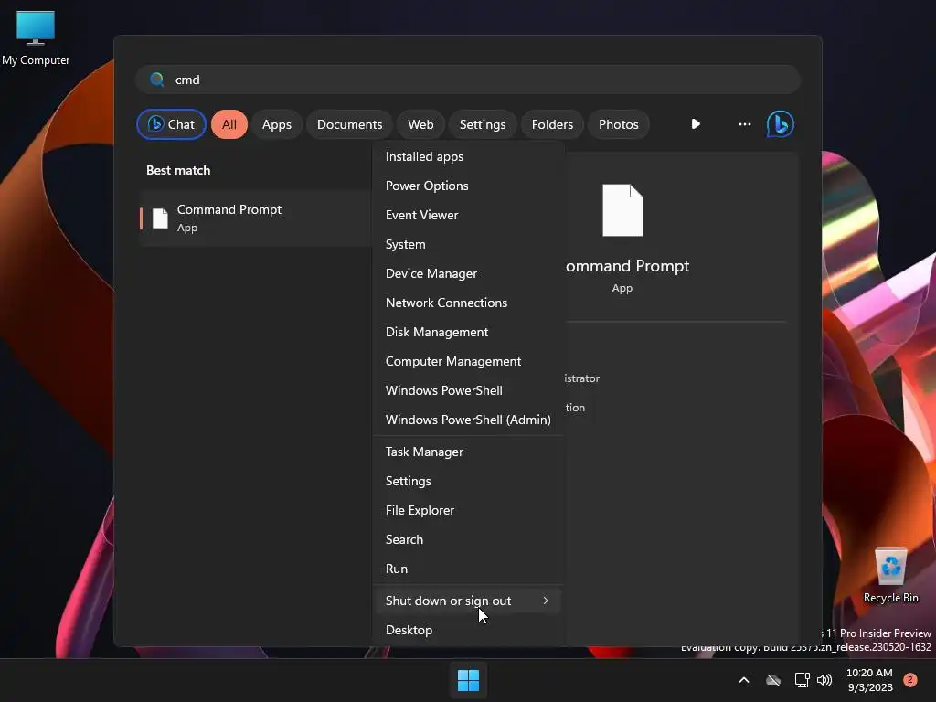
Task: Switch to the Folders filter
Action: point(552,124)
